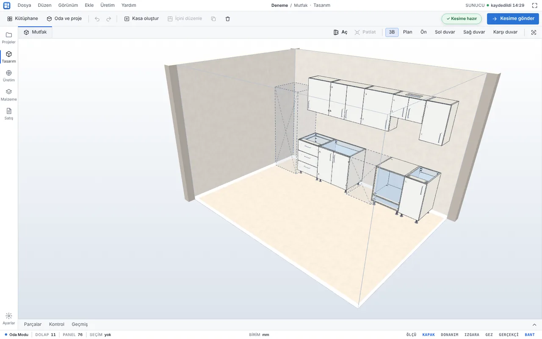
Task: Expand the bottom panel chevron
Action: point(534,325)
